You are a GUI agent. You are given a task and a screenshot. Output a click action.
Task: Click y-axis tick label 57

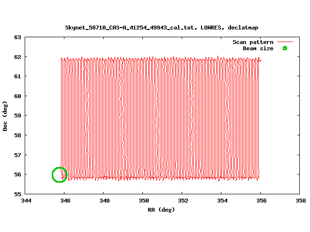pyautogui.click(x=17, y=155)
